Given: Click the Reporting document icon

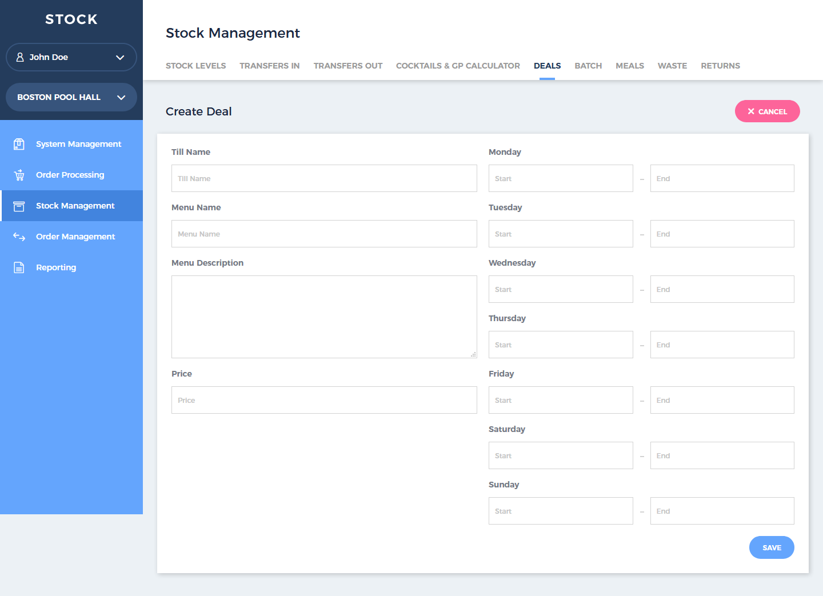Looking at the screenshot, I should click(19, 267).
